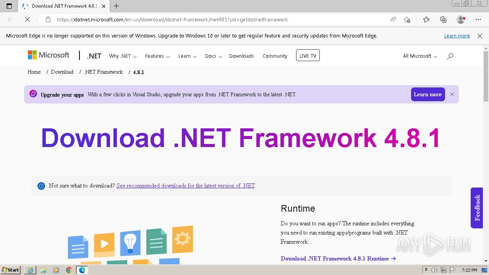Expand the Features menu

(x=157, y=56)
